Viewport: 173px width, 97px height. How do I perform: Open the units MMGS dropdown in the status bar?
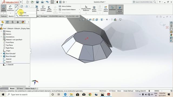click(x=162, y=91)
